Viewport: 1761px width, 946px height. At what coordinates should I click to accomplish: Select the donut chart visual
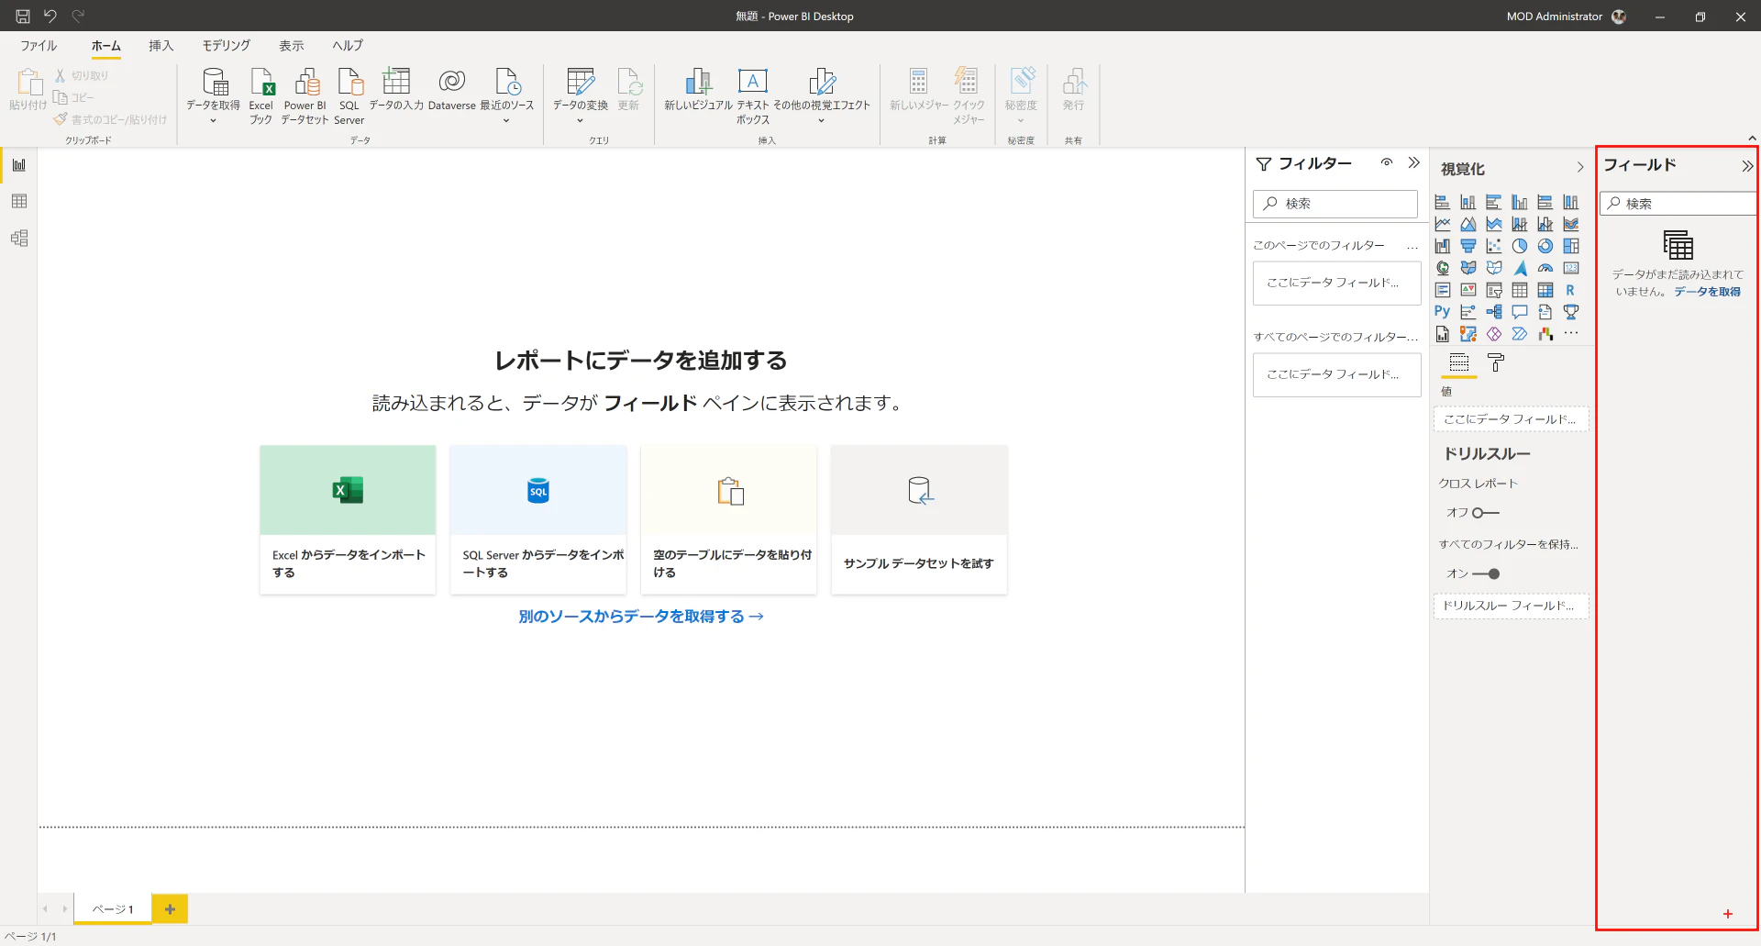click(1545, 246)
